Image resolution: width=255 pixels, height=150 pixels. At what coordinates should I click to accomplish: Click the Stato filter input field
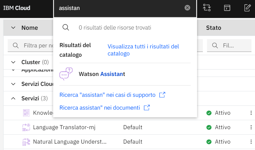point(232,46)
